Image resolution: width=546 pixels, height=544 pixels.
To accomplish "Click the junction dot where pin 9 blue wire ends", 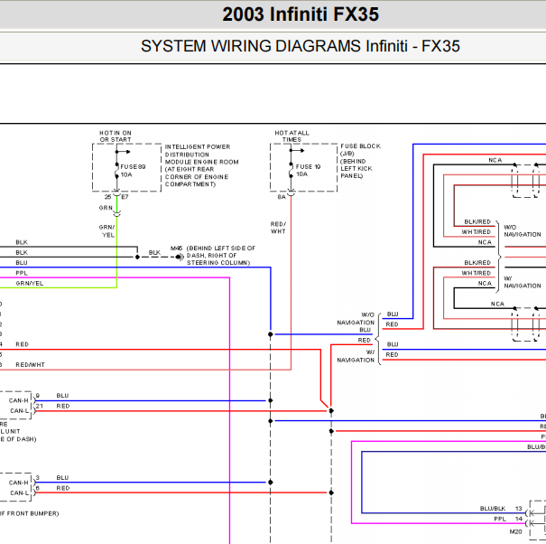I will [x=270, y=400].
